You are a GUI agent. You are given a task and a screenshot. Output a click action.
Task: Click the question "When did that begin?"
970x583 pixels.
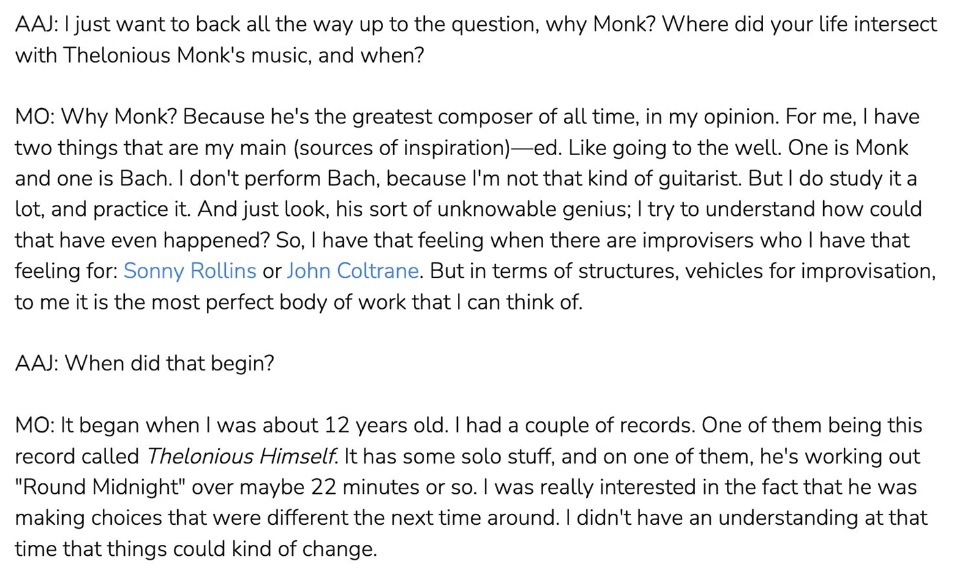click(169, 363)
